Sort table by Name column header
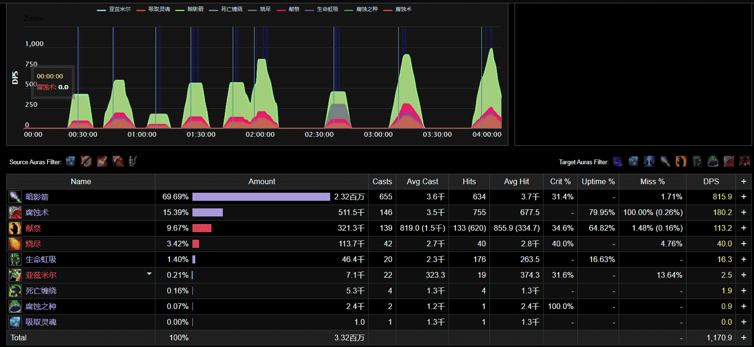The image size is (754, 347). click(81, 181)
